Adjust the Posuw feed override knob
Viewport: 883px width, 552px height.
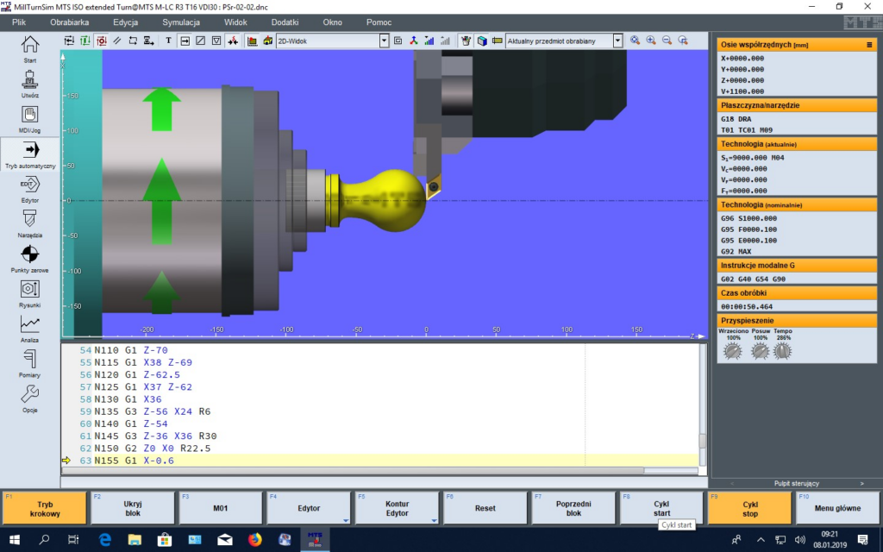tap(760, 351)
